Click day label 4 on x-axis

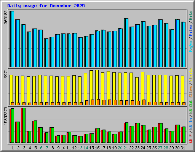click(30, 148)
